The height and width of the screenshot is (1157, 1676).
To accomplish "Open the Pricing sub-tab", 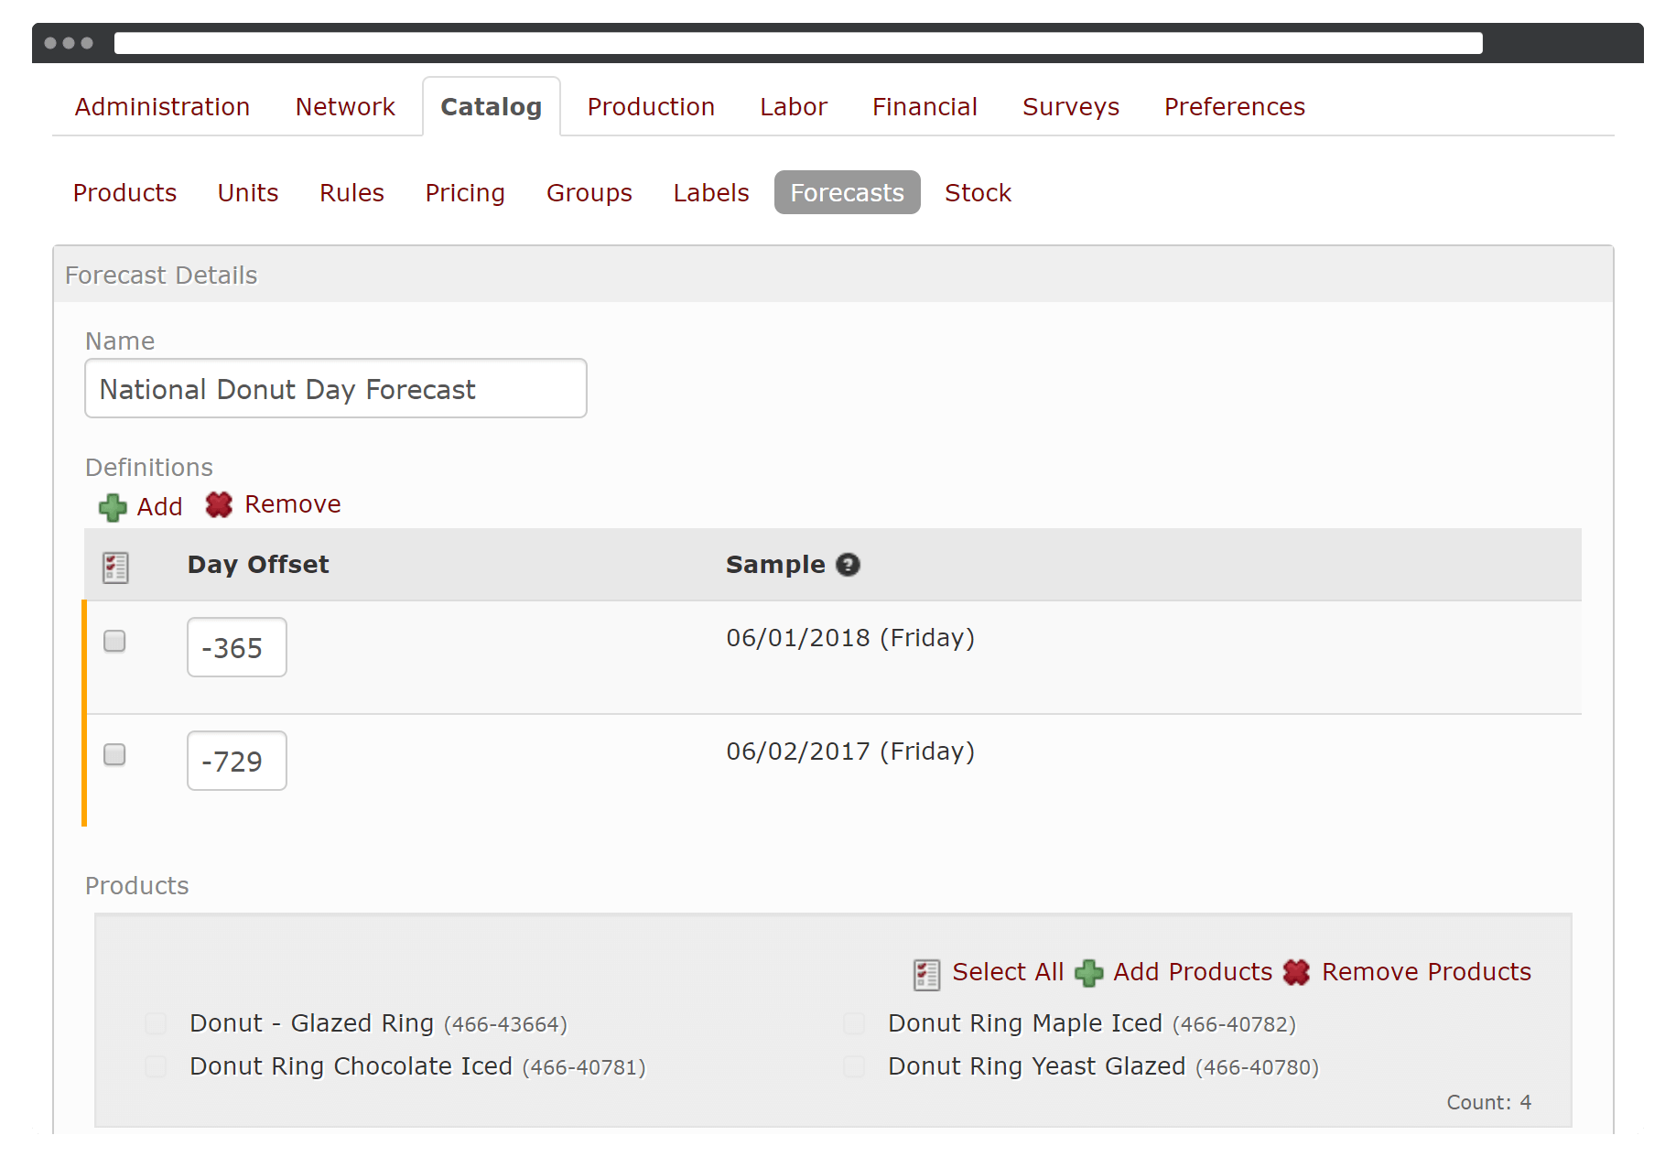I will point(465,192).
